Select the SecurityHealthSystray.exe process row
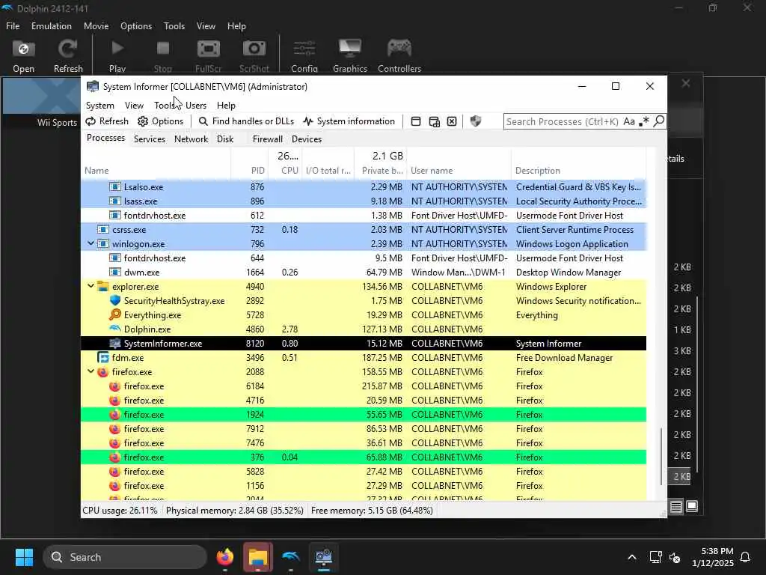The width and height of the screenshot is (766, 575). [364, 301]
